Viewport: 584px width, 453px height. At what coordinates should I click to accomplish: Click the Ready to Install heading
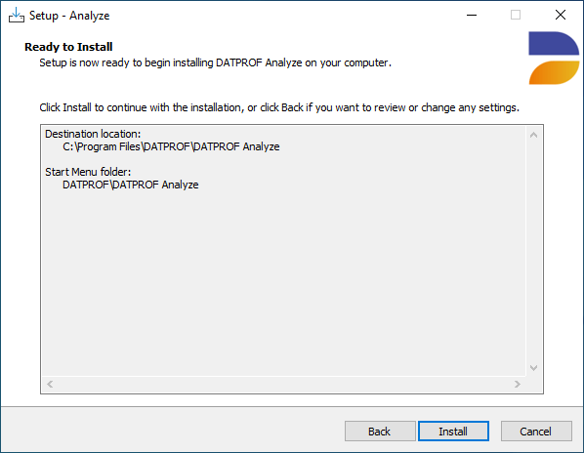click(68, 47)
